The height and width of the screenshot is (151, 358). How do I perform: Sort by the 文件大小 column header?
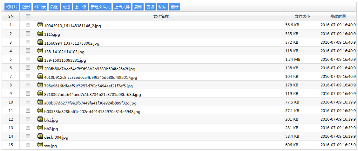pos(302,16)
